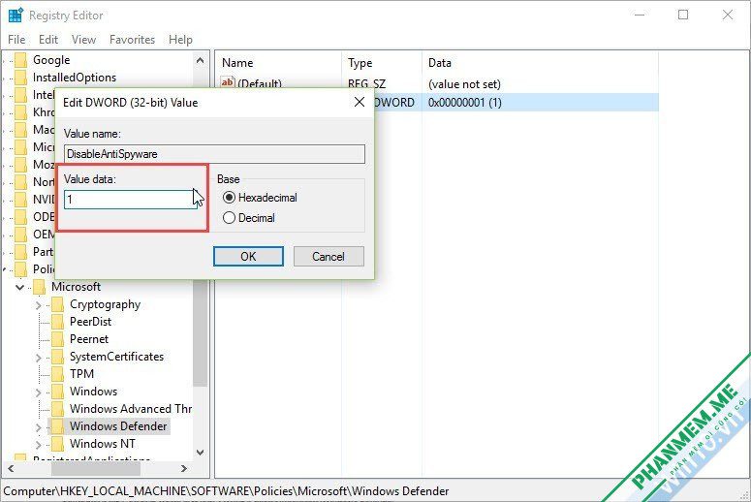
Task: Select the PeerDist tree item
Action: (90, 322)
